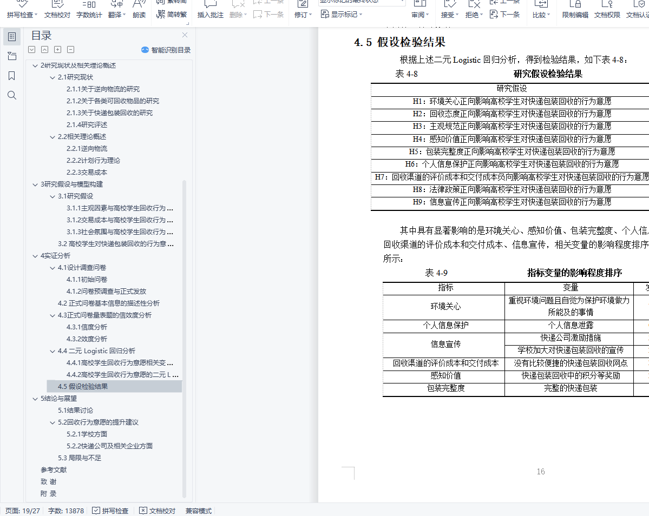Image resolution: width=649 pixels, height=516 pixels.
Task: Convert text with 简转繁
Action: point(172,15)
